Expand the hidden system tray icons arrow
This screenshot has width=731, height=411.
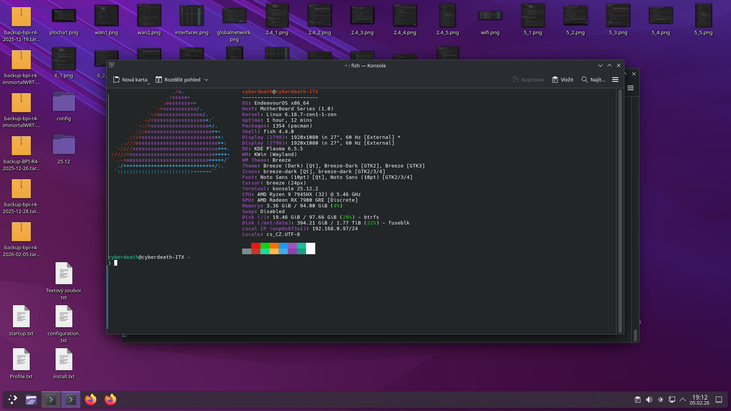coord(683,400)
